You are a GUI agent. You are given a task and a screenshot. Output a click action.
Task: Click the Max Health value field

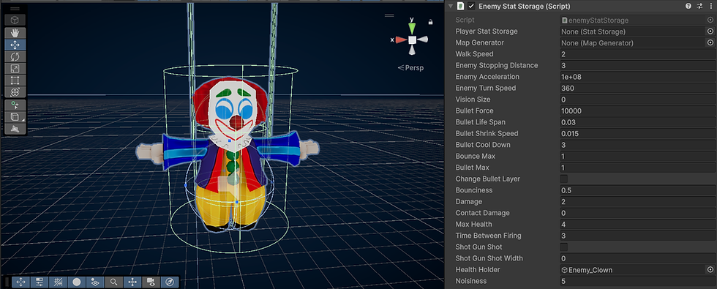(637, 224)
